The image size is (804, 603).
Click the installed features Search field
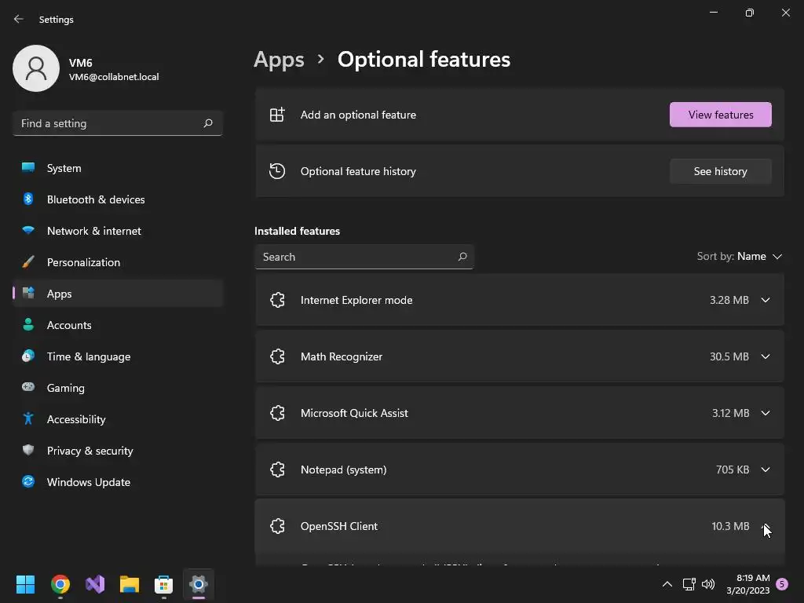[x=357, y=257]
